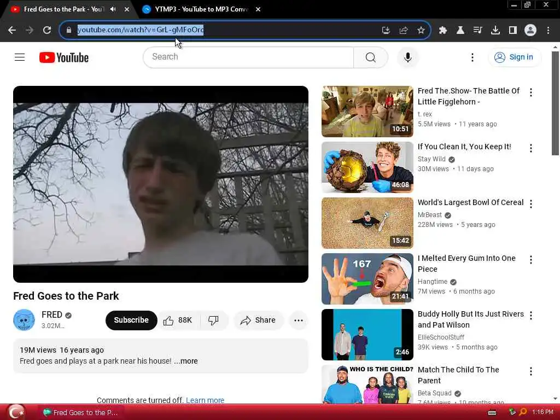
Task: Share this page using the address bar icon
Action: pos(404,31)
